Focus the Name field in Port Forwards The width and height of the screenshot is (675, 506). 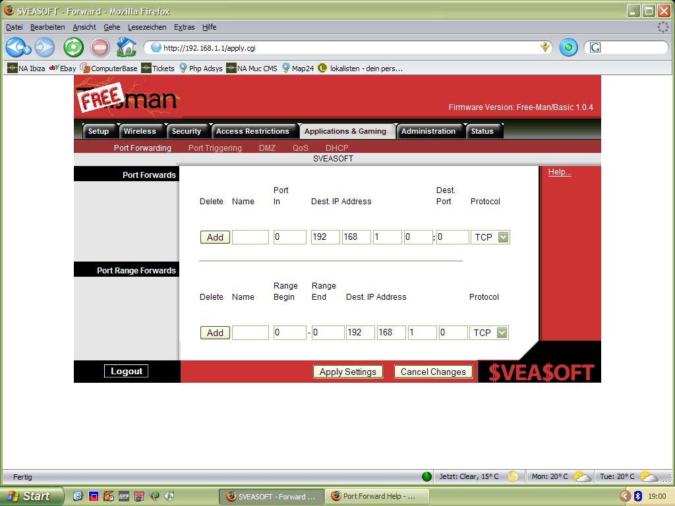pyautogui.click(x=250, y=237)
